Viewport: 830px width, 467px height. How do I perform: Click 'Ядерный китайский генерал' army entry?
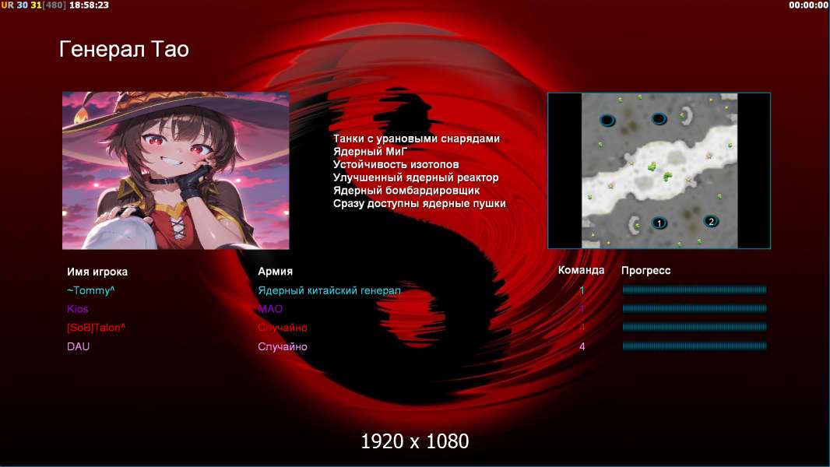click(x=329, y=290)
